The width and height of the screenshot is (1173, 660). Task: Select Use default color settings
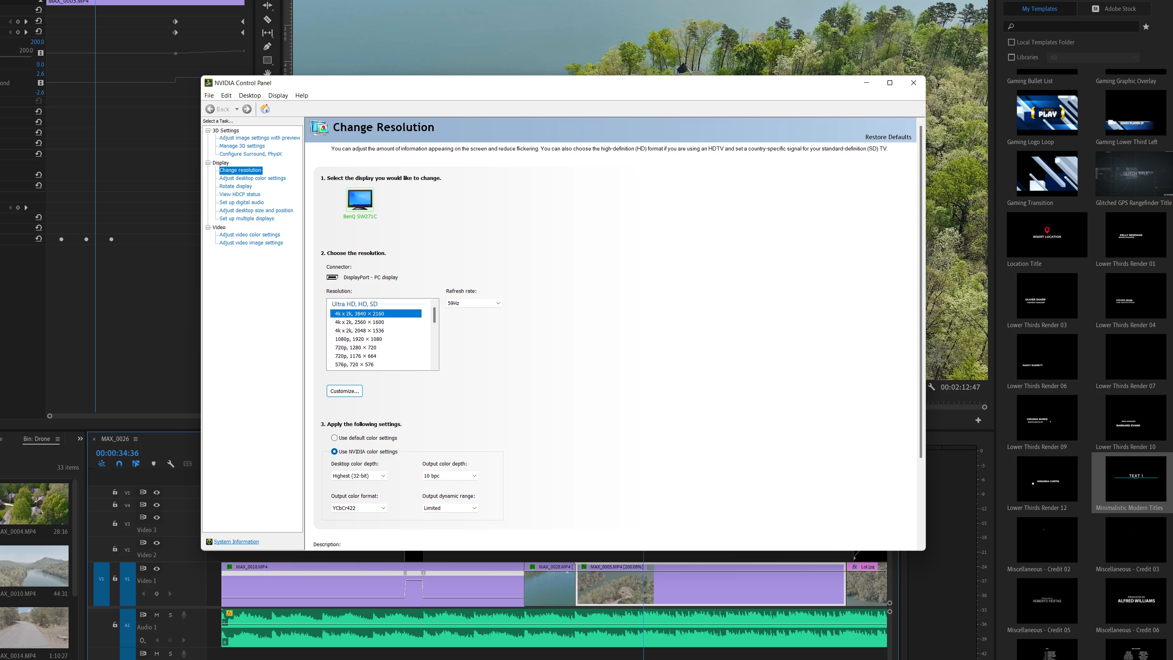coord(335,438)
